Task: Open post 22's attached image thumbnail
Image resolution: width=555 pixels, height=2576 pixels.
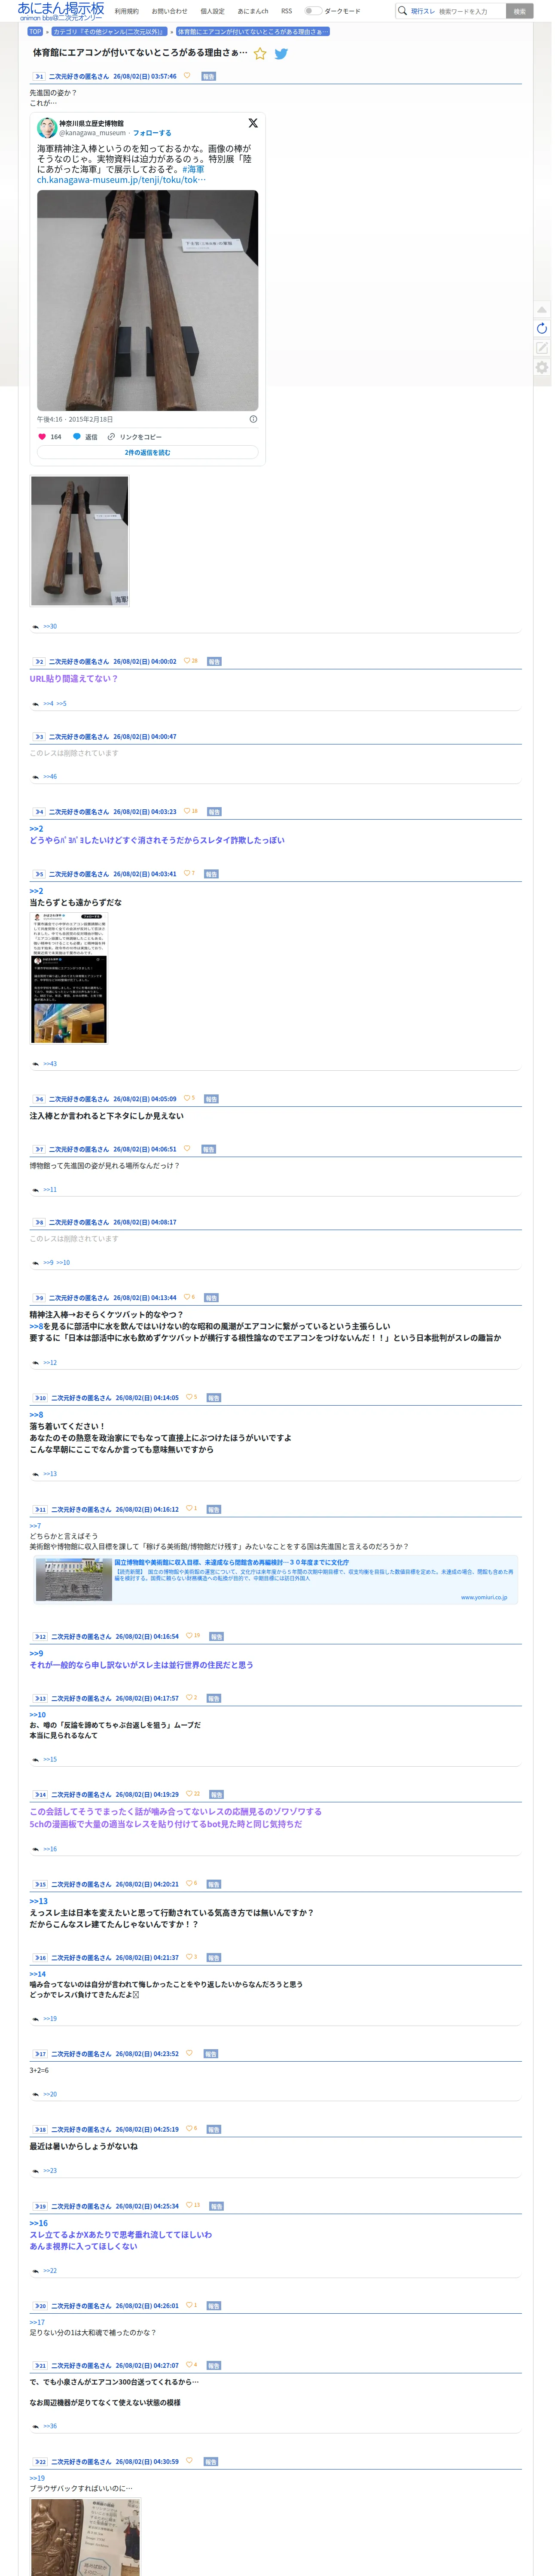Action: click(85, 2536)
